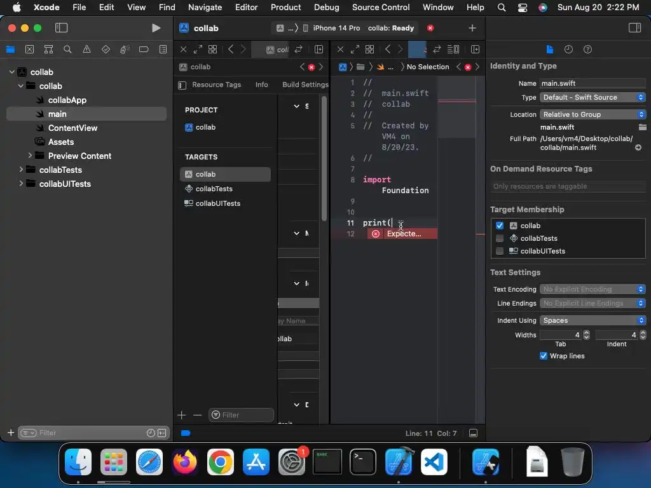Select the Quick Help inspector icon
Screen dimensions: 651x488
click(x=587, y=50)
